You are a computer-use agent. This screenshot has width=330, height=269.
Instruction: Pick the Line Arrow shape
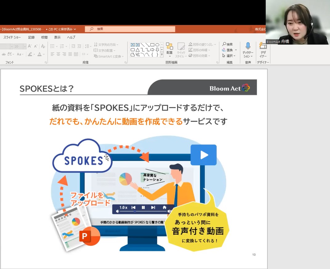[147, 45]
